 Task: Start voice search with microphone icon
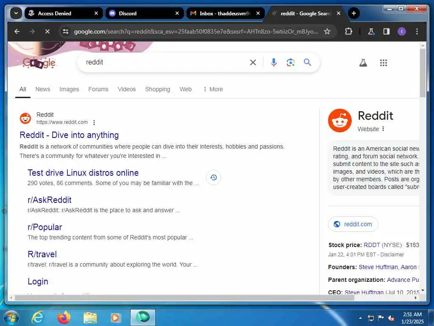point(274,63)
